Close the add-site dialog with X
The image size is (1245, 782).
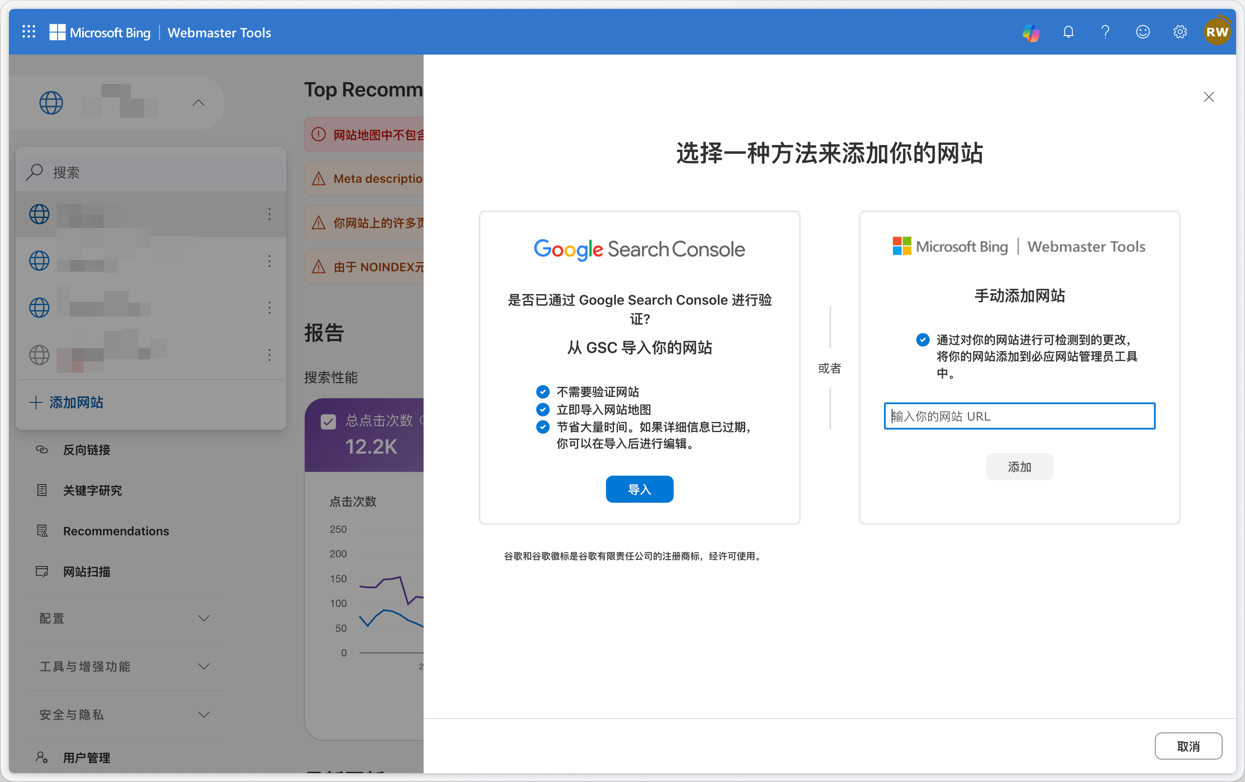tap(1209, 97)
